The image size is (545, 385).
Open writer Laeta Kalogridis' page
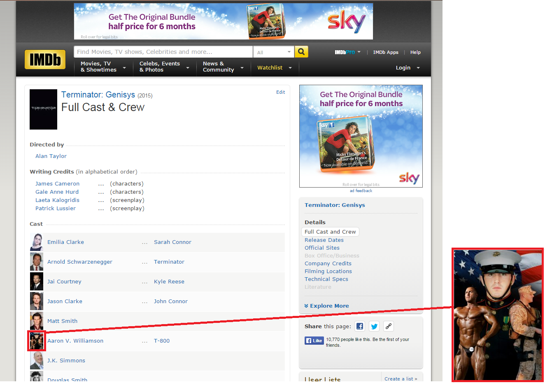(57, 200)
